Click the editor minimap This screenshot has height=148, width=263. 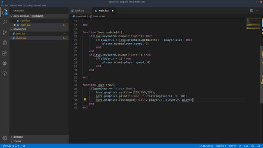[x=253, y=24]
